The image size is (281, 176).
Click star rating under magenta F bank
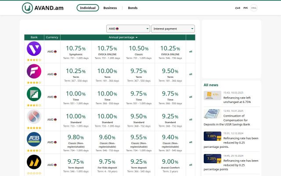pyautogui.click(x=34, y=83)
